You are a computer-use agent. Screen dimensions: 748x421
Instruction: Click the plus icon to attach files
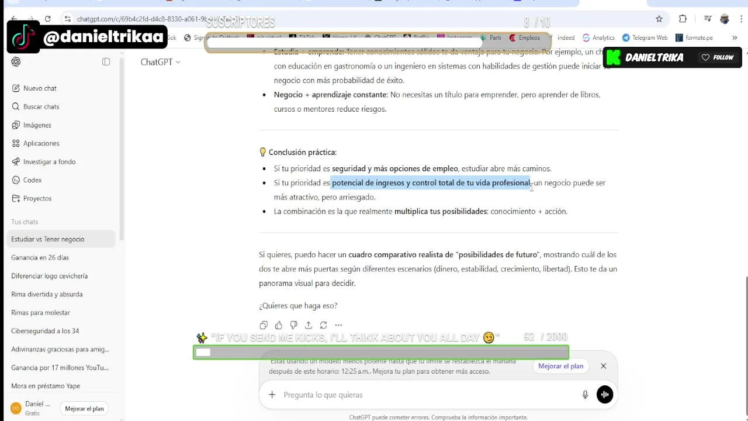[x=272, y=395]
